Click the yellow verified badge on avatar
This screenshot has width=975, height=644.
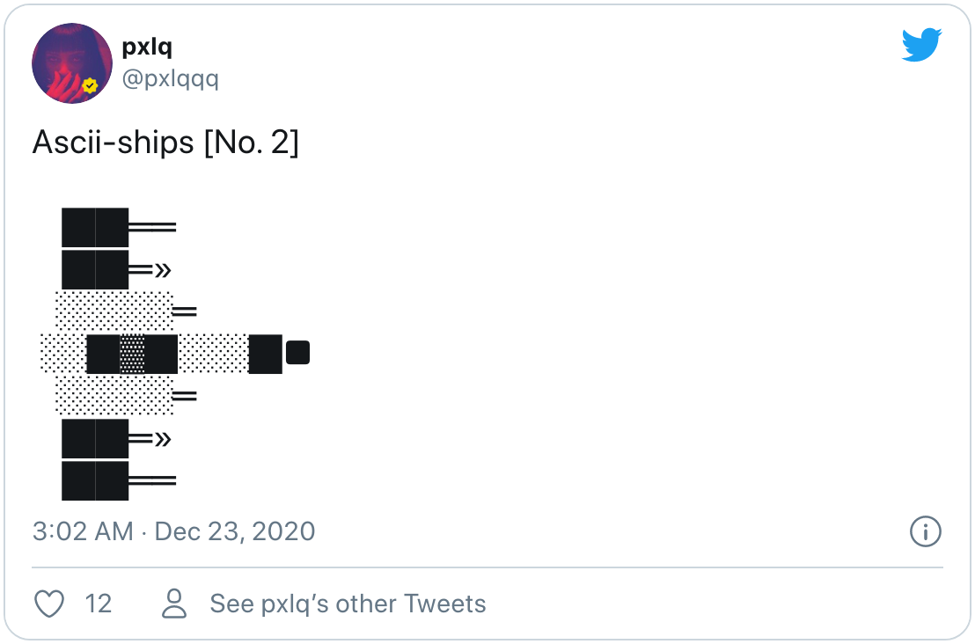(x=90, y=86)
